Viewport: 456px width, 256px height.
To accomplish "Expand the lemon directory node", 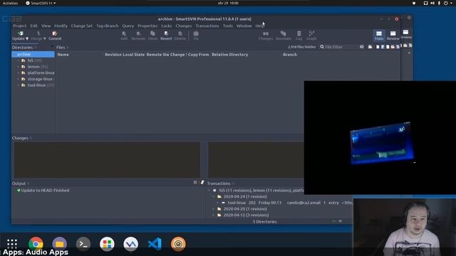I will click(18, 66).
